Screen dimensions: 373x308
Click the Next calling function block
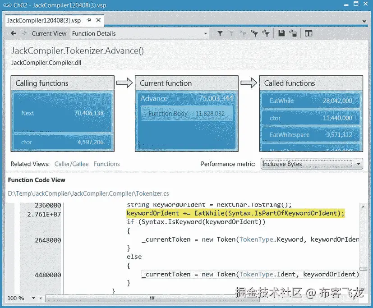point(62,113)
